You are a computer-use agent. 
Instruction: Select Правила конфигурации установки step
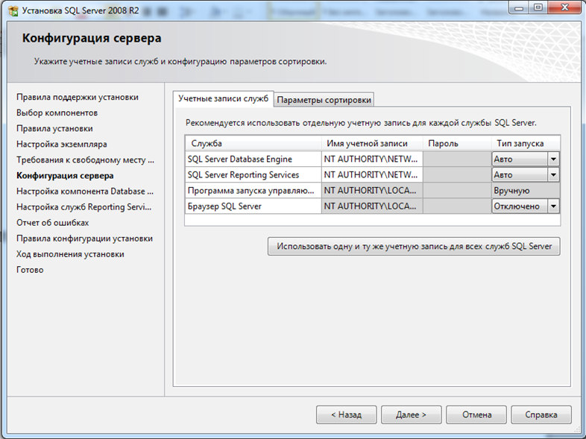pyautogui.click(x=84, y=239)
